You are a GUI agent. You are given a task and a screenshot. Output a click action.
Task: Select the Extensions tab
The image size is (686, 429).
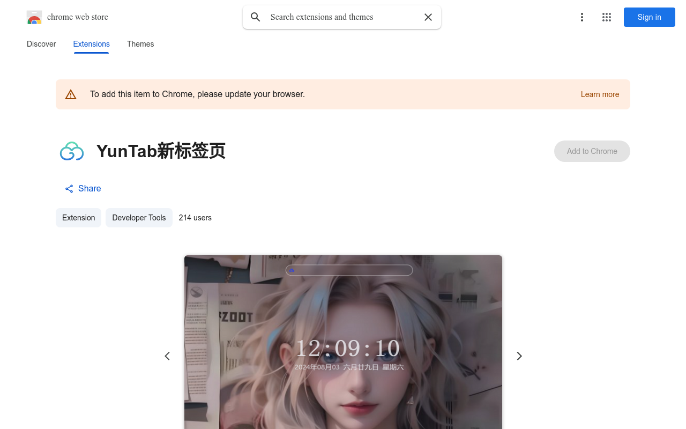(91, 44)
